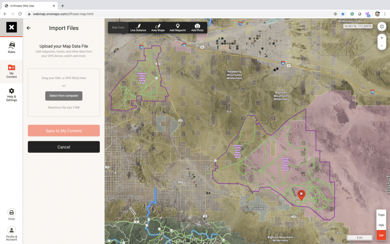Click the red waypoint marker on map
Viewport: 390px width, 244px height.
coord(301,195)
